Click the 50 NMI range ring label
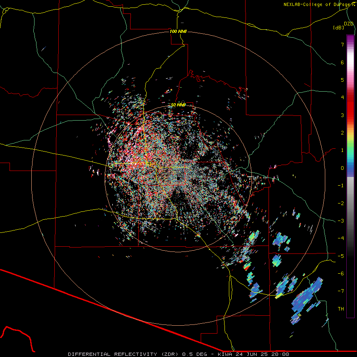This screenshot has width=357, height=357. [x=178, y=105]
